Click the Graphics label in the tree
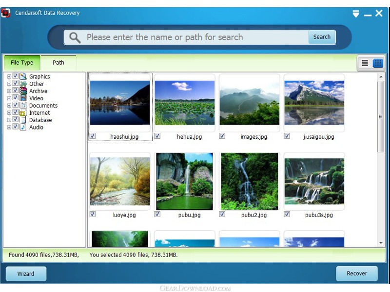 [39, 76]
